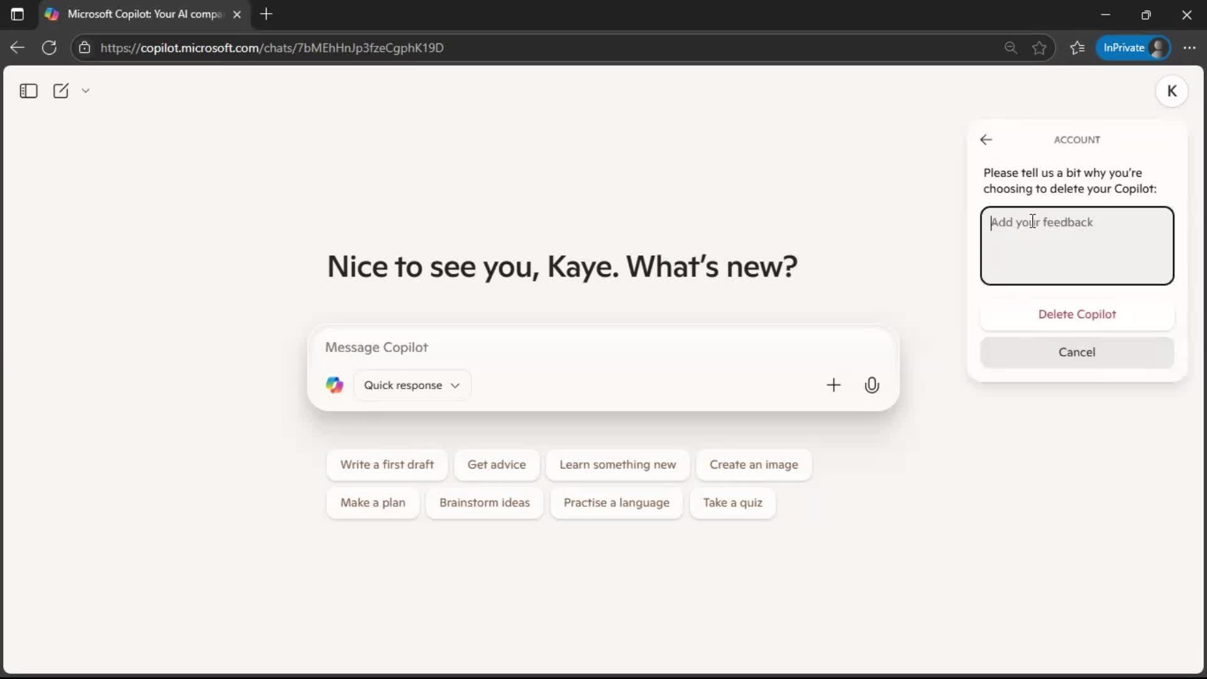1207x679 pixels.
Task: Reload the Copilot page
Action: pyautogui.click(x=49, y=48)
